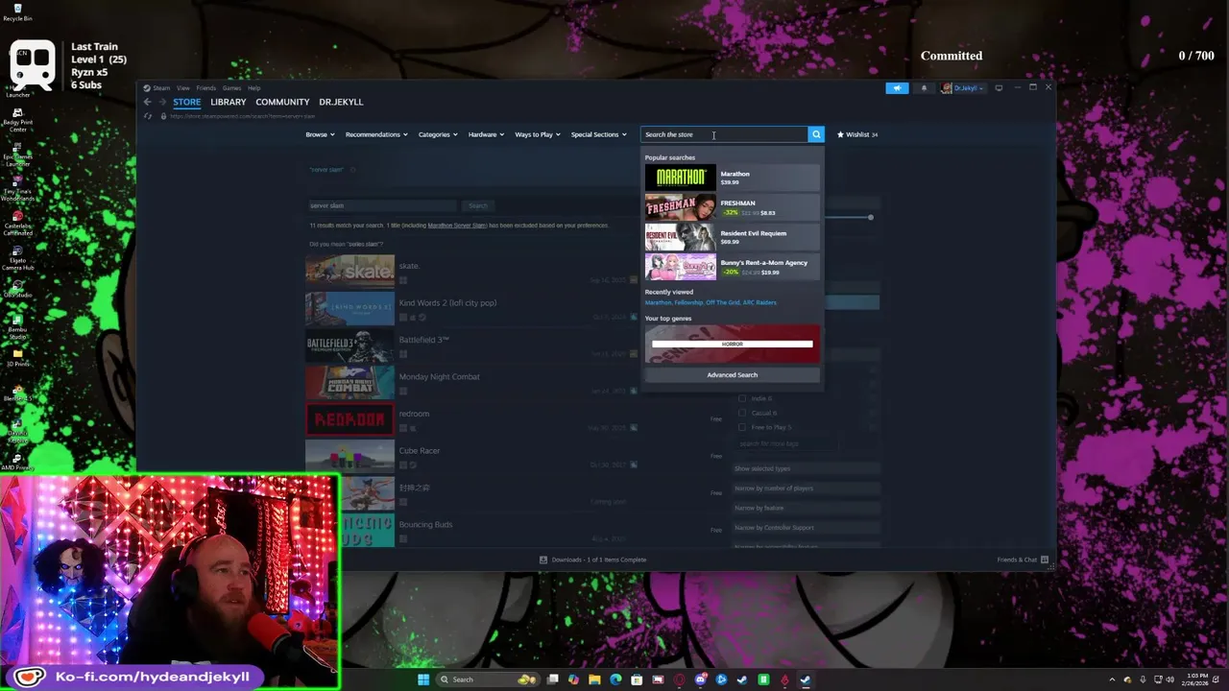Expand the Ways to Play dropdown
This screenshot has height=691, width=1229.
[x=538, y=134]
